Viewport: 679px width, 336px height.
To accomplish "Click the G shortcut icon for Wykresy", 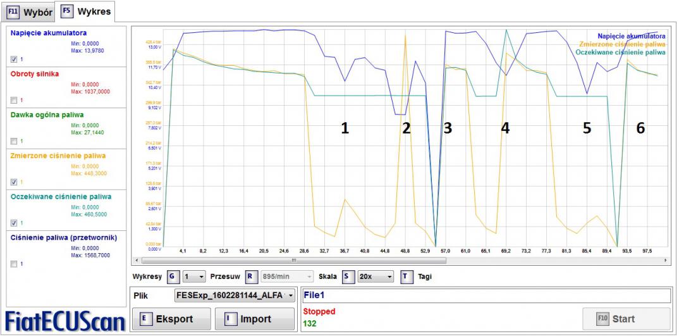I will click(x=173, y=276).
